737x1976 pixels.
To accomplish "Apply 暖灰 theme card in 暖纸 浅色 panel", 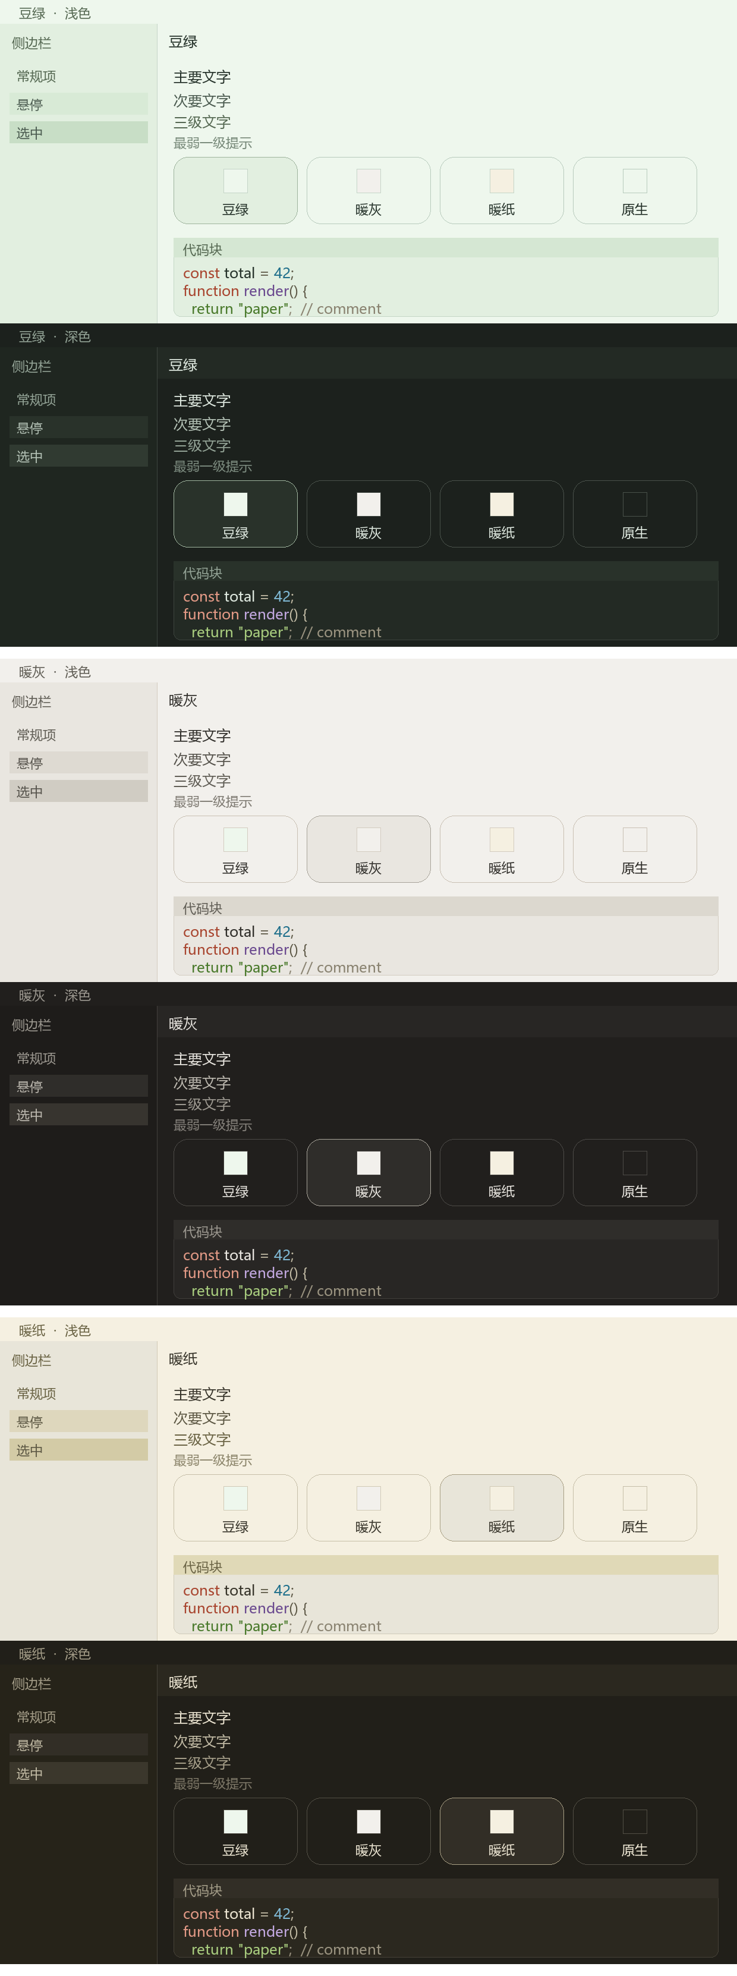I will (x=369, y=1508).
